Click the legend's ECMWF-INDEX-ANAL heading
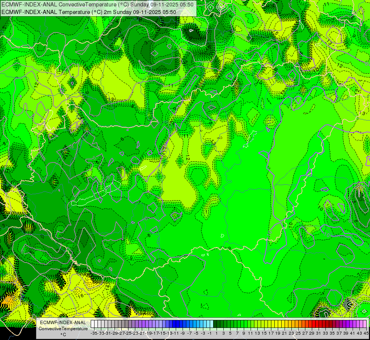Viewport: 370px width, 340px height. coord(63,323)
